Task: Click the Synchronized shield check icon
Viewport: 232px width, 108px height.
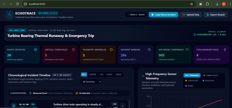Action: (x=195, y=35)
